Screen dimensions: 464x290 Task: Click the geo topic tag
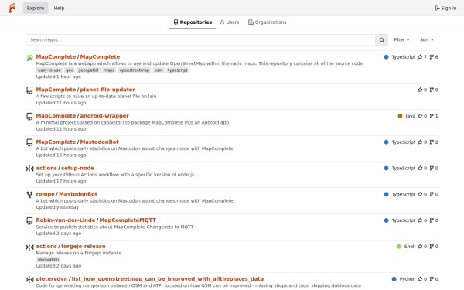tap(70, 70)
